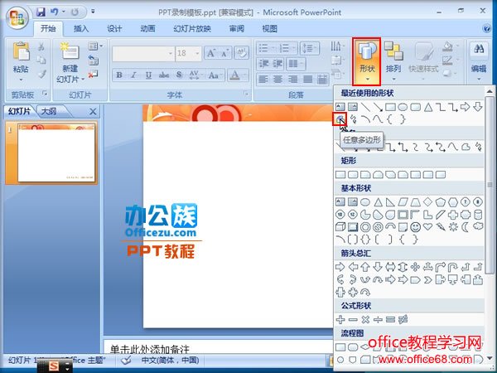Click the shapes gallery scrollbar thumb
The width and height of the screenshot is (497, 373).
coord(490,185)
